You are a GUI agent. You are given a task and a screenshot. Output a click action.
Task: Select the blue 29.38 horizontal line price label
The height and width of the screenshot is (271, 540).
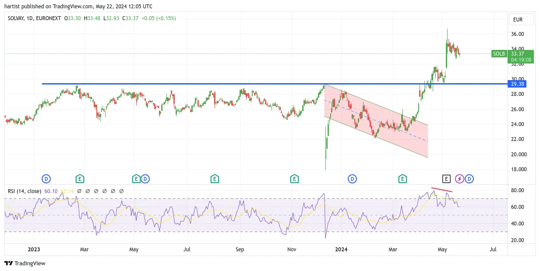click(x=521, y=84)
